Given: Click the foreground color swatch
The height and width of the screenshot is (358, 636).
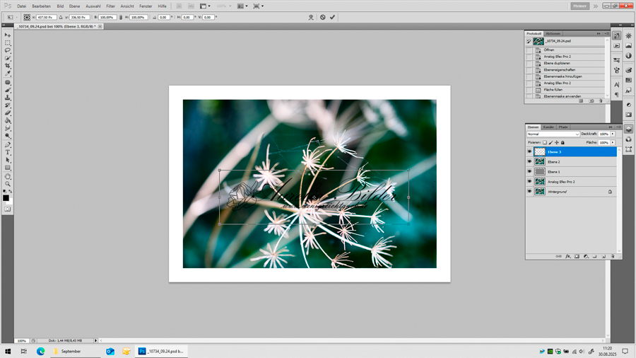Looking at the screenshot, I should [6, 197].
